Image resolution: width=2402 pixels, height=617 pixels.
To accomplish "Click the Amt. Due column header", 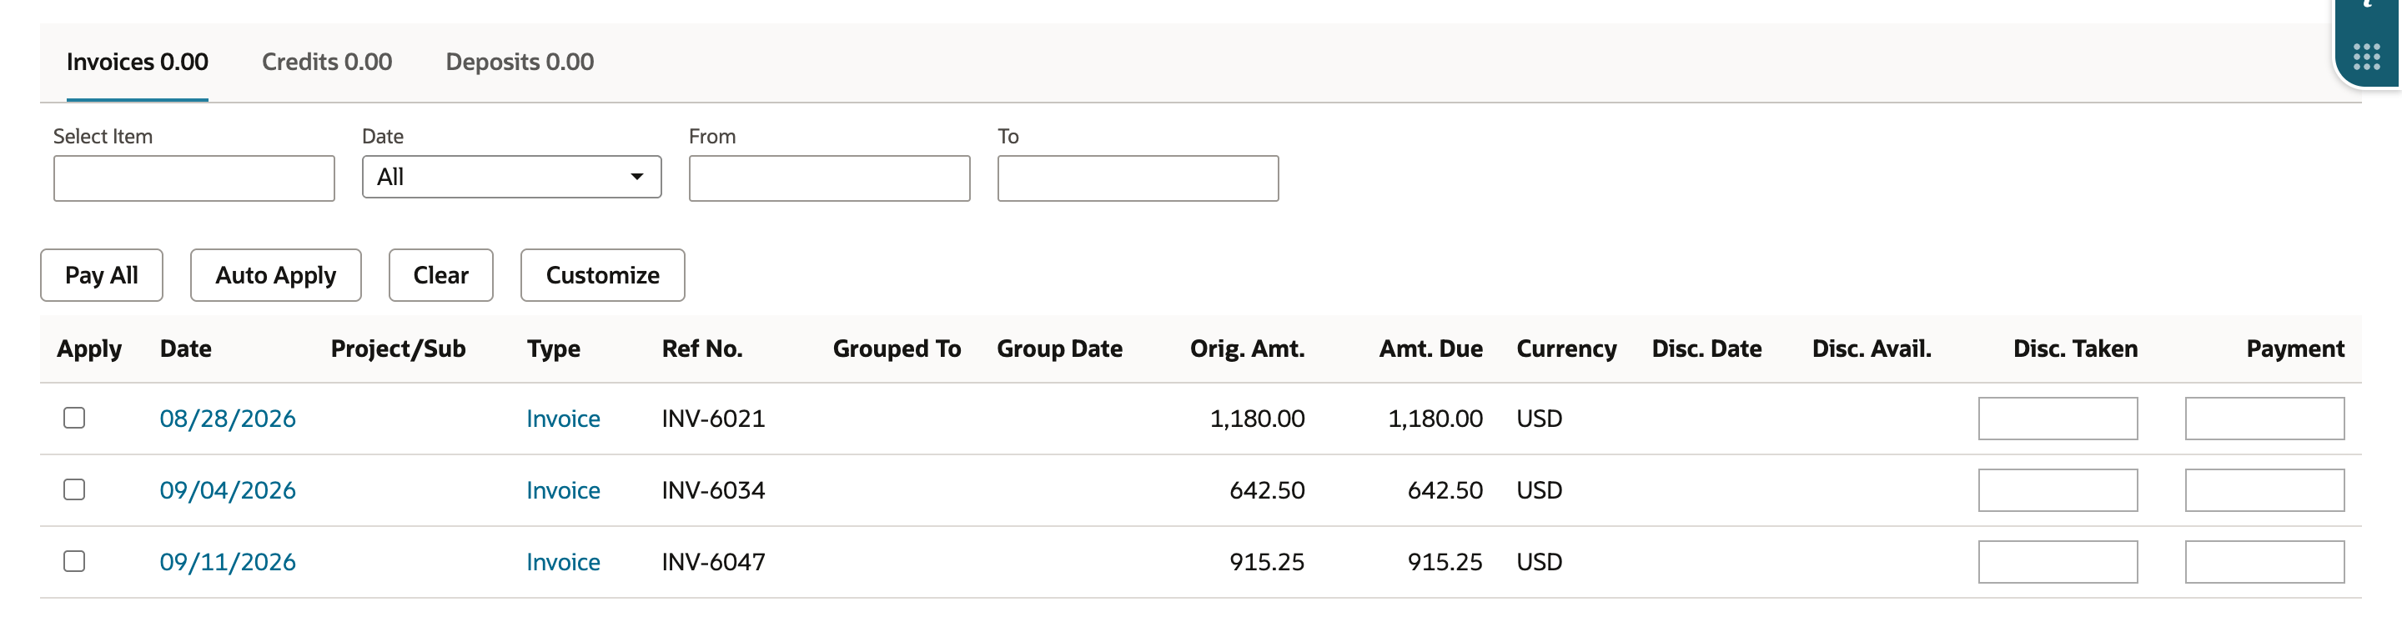I will 1431,349.
